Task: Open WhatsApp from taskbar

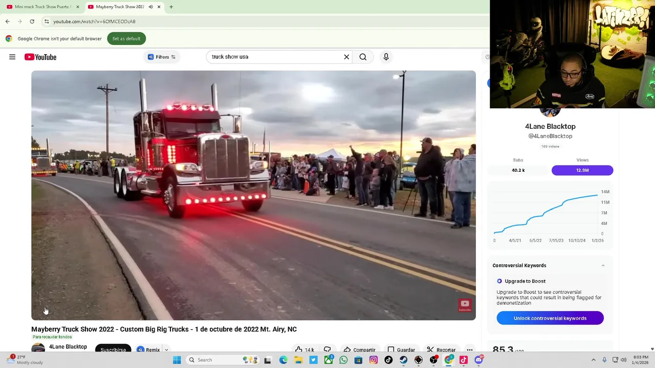Action: 343,360
